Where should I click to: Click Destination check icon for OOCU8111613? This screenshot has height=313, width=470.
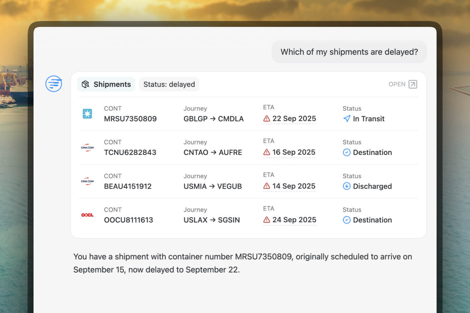pos(347,220)
